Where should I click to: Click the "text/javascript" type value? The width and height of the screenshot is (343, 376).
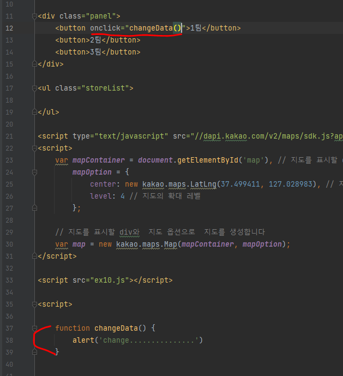(x=131, y=136)
